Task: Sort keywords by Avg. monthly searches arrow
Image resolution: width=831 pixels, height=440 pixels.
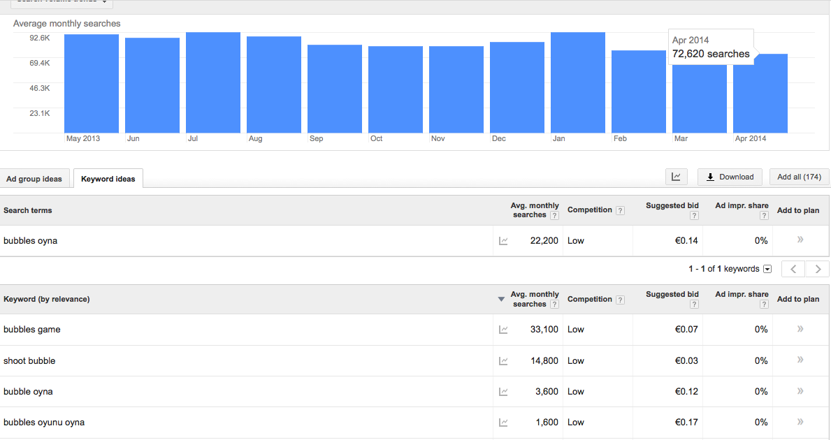Action: (501, 300)
